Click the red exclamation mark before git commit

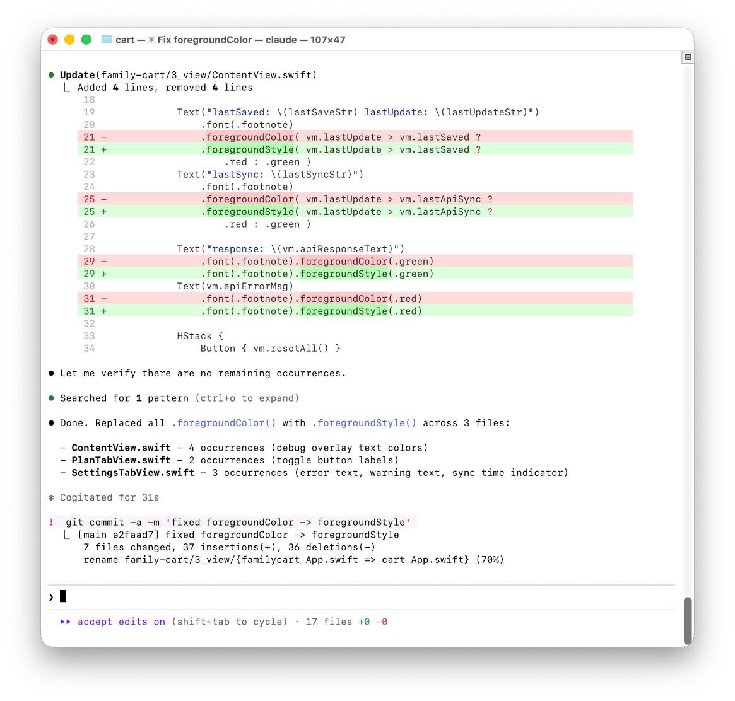(51, 523)
